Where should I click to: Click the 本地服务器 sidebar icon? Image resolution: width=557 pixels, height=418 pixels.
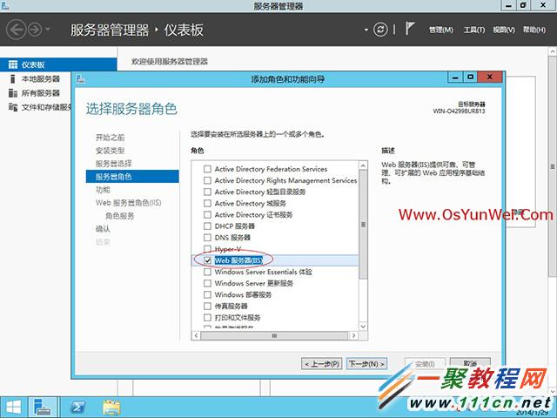click(x=13, y=79)
